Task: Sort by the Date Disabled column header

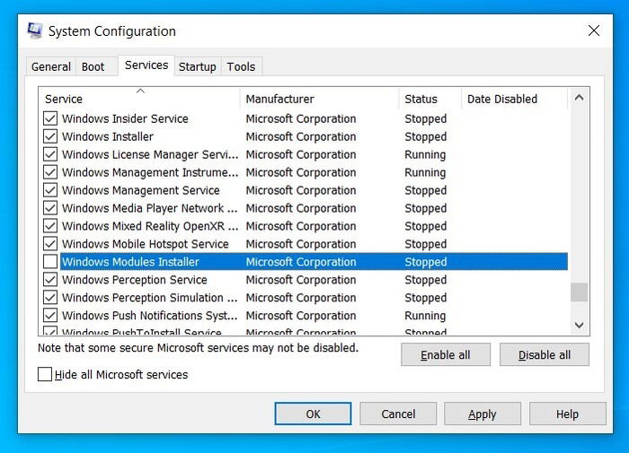Action: coord(515,99)
